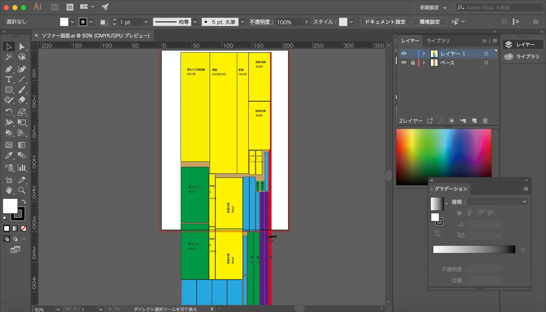The height and width of the screenshot is (312, 546).
Task: Select the Line Segment tool
Action: 22,79
